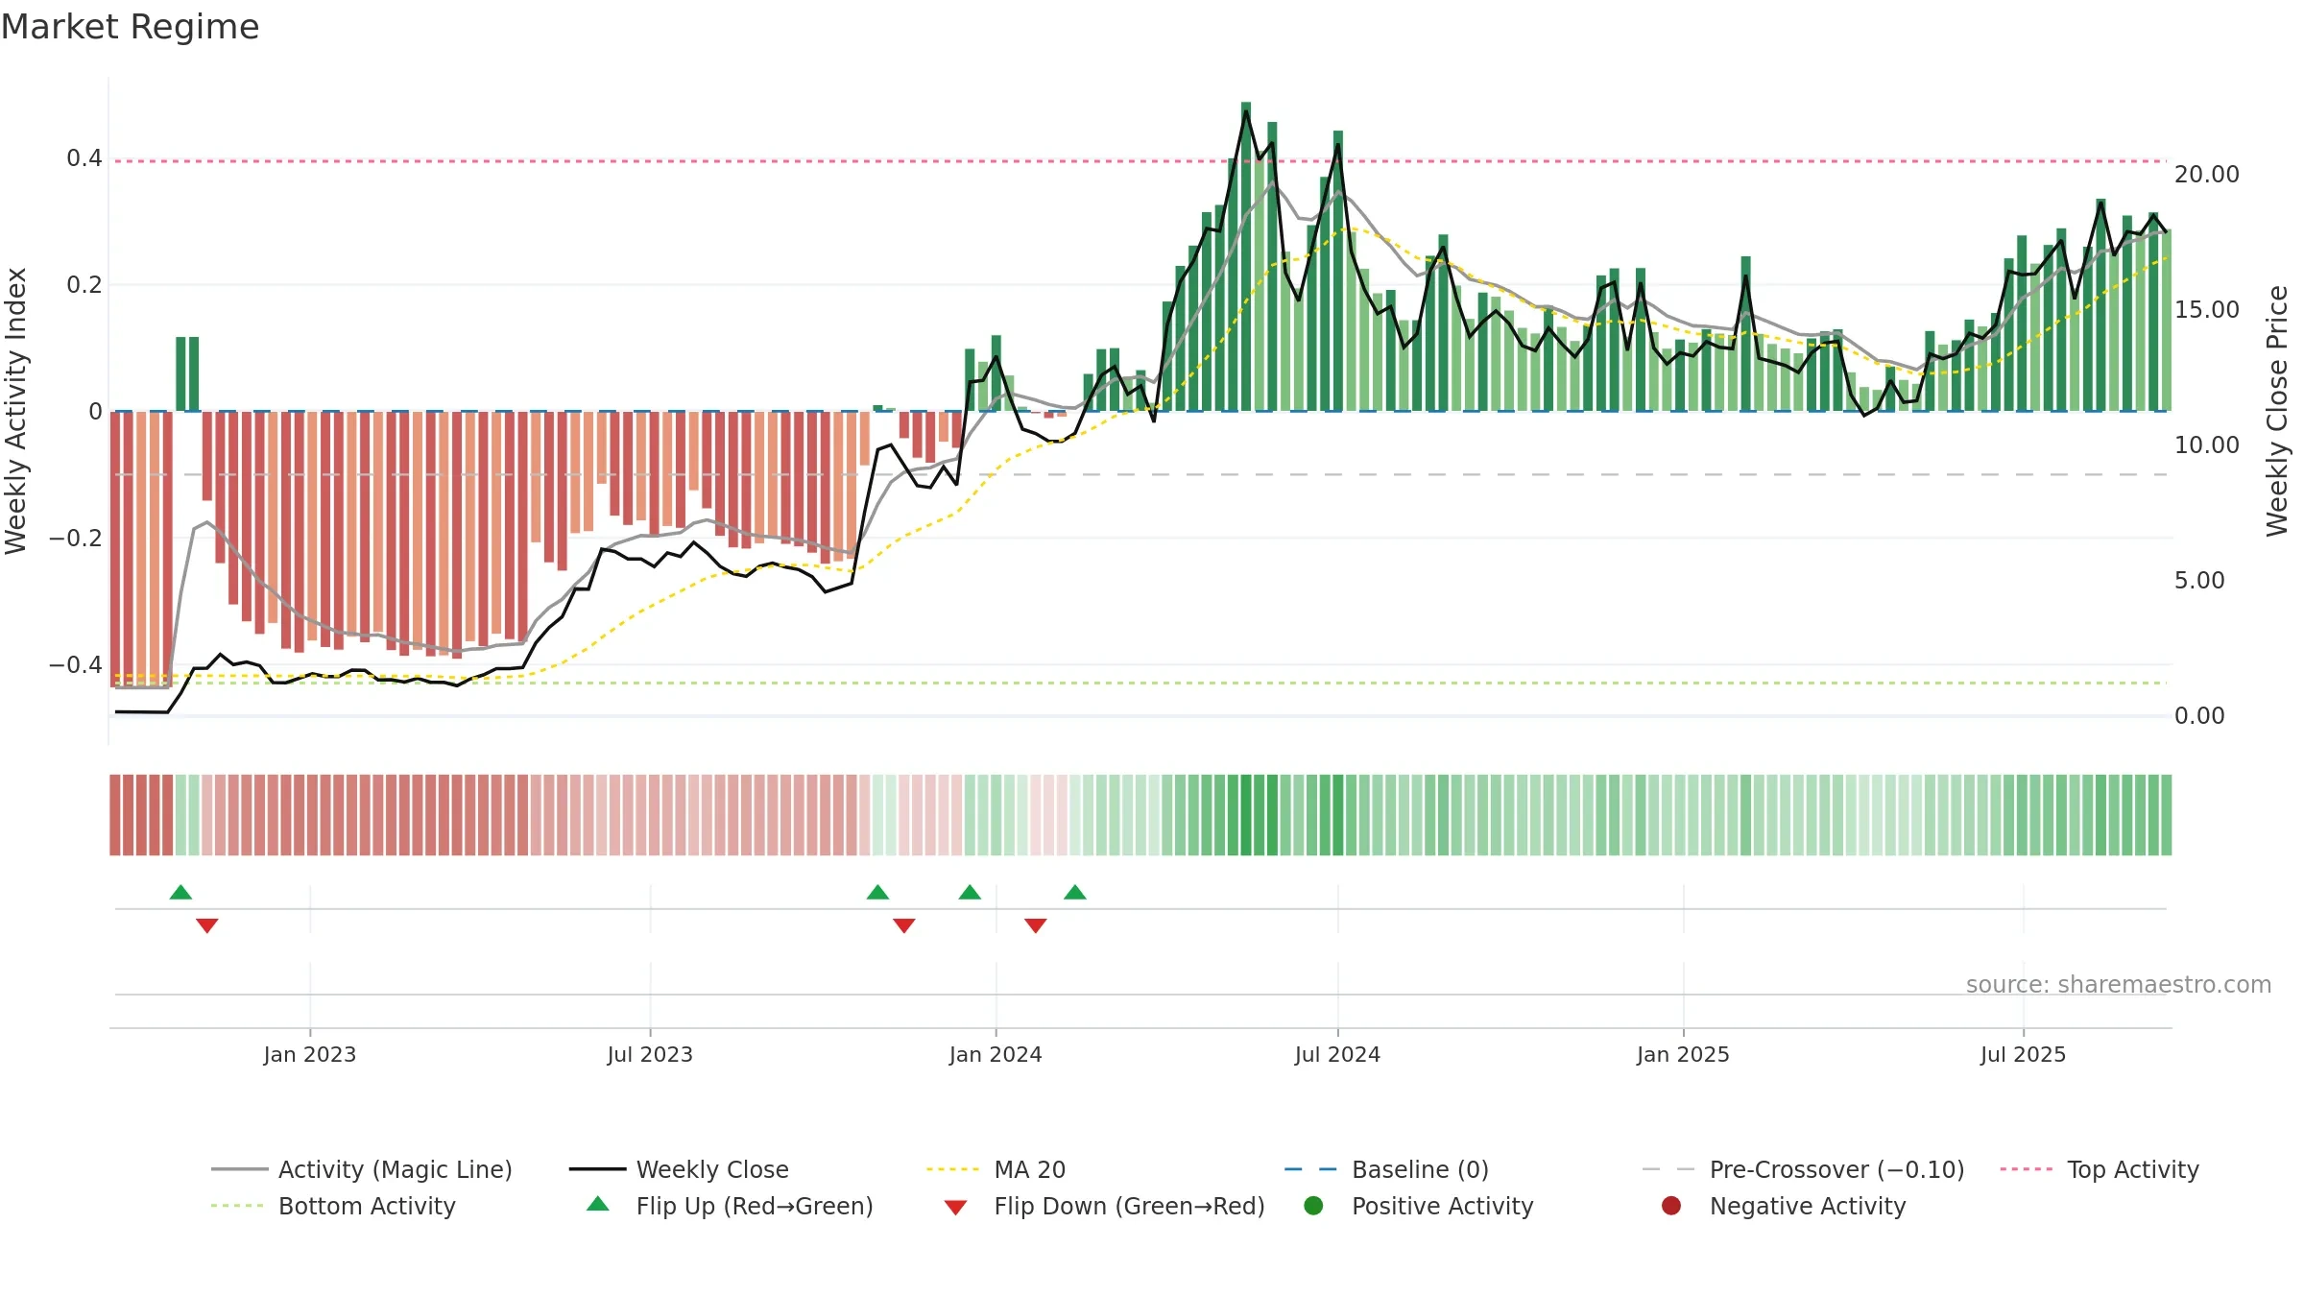Toggle the Weekly Close legend entry

679,1169
